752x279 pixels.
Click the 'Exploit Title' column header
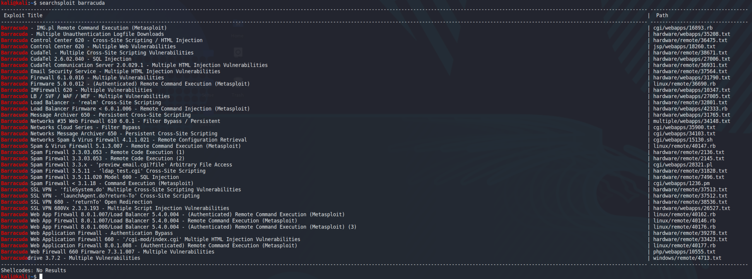(x=23, y=15)
